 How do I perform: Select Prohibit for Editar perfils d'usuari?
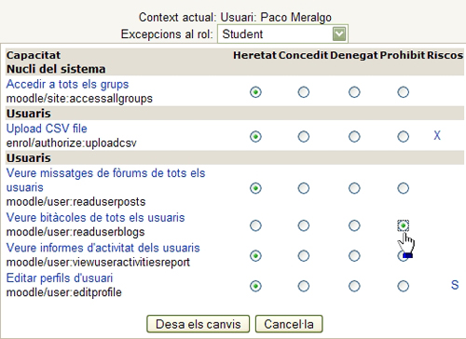(404, 286)
